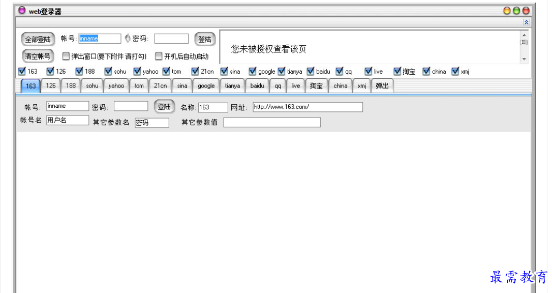Click the green maximize window button
The width and height of the screenshot is (552, 293).
pos(516,11)
